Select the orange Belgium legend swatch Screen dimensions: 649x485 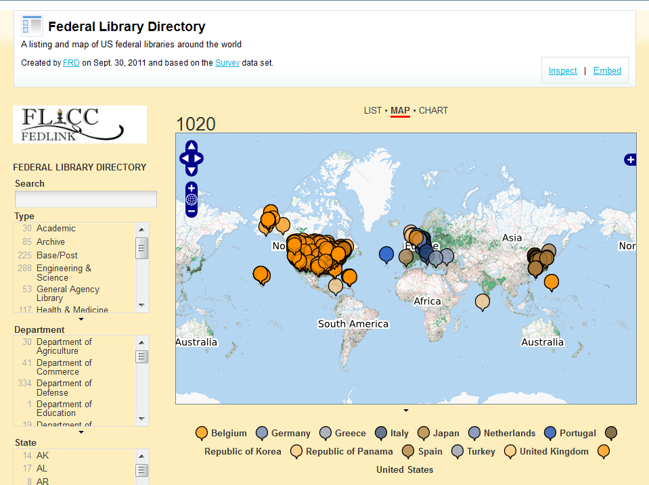click(201, 433)
